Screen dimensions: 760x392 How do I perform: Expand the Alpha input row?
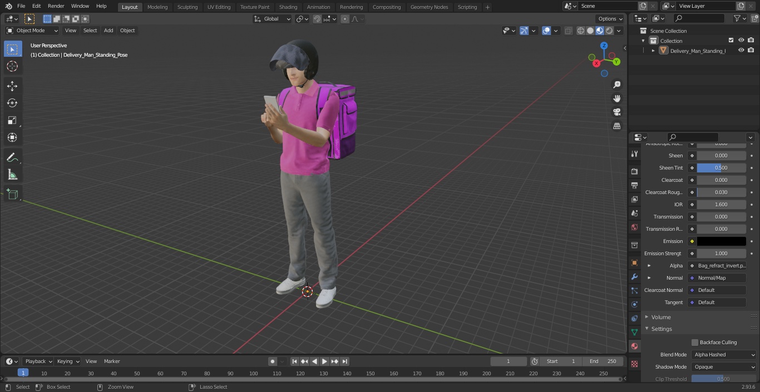coord(649,266)
